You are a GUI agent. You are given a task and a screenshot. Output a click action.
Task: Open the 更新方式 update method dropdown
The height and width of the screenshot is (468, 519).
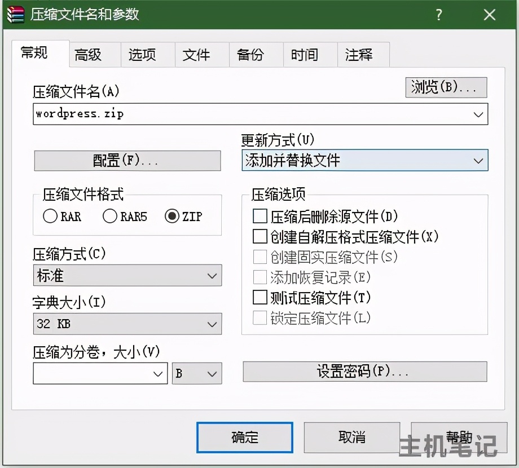pyautogui.click(x=479, y=161)
